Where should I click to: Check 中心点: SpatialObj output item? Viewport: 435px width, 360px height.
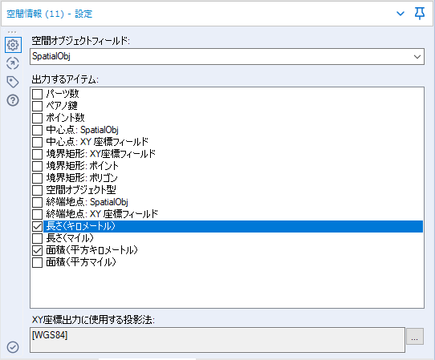coord(37,130)
